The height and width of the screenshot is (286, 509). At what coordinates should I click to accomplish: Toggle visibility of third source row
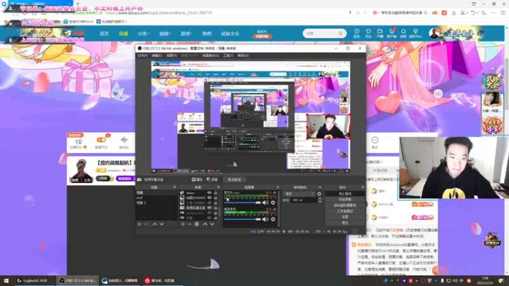[x=209, y=203]
